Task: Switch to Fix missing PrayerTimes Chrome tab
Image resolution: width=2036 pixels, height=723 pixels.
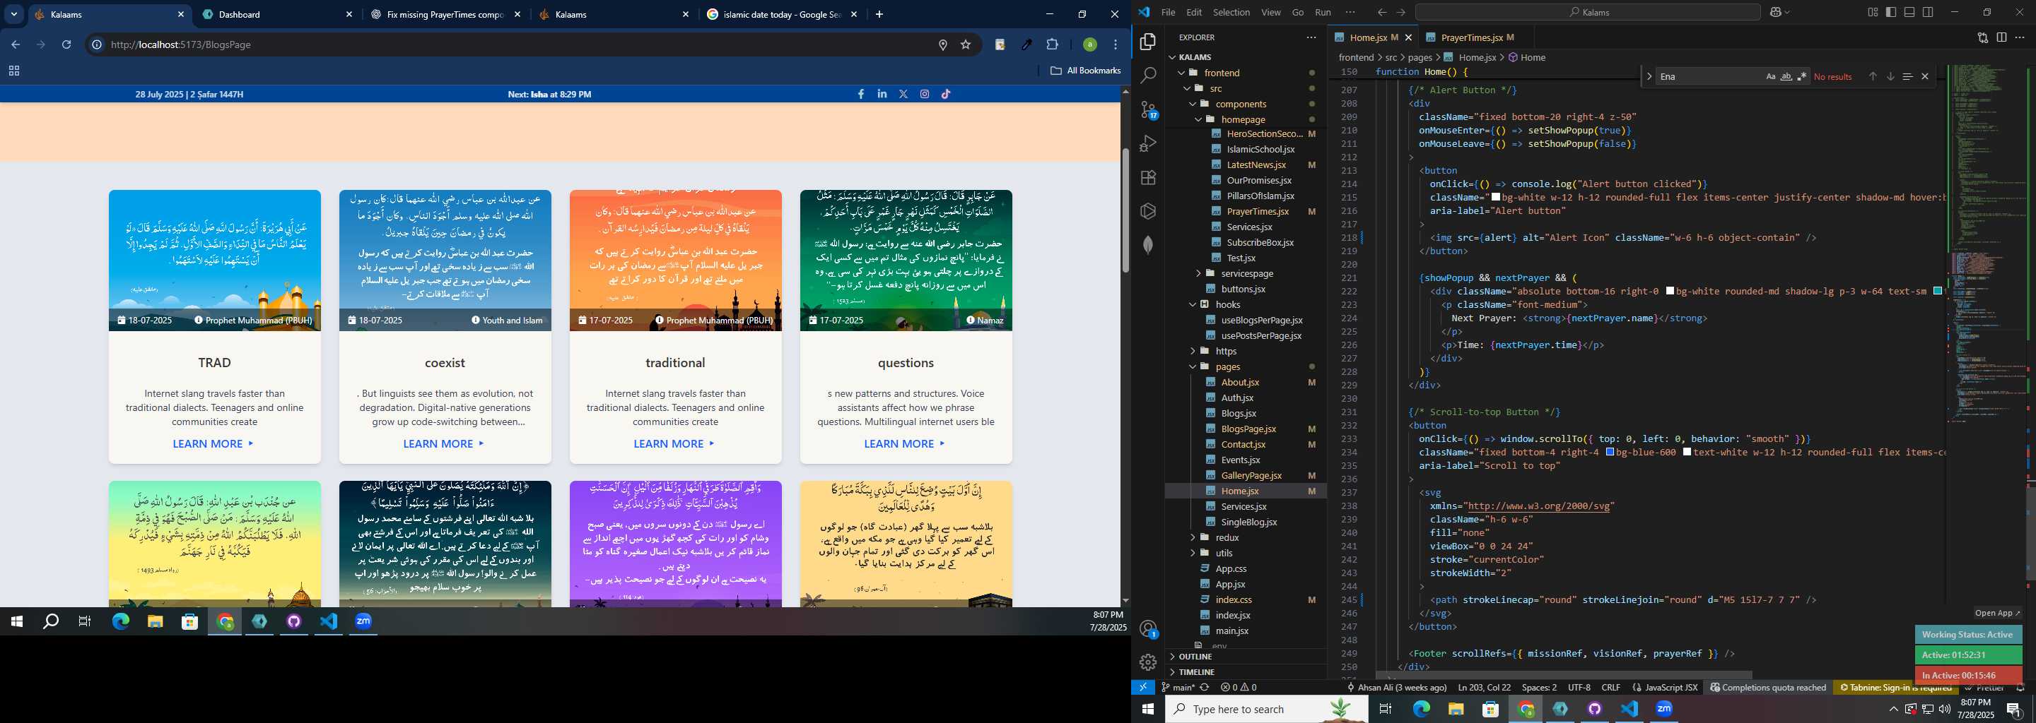Action: point(446,14)
